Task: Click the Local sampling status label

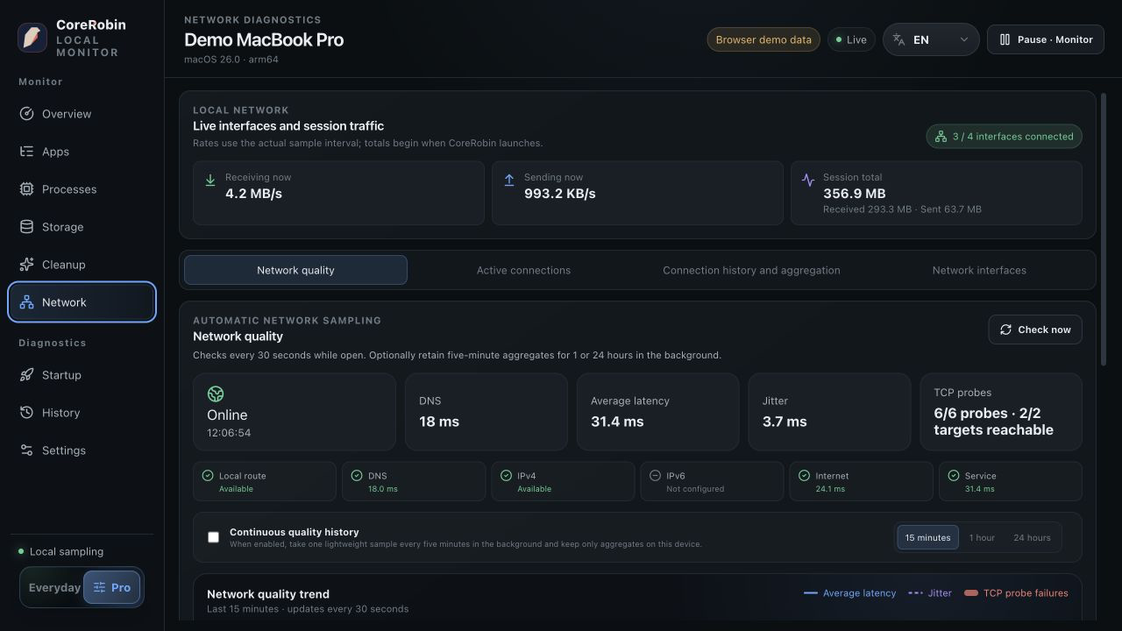Action: pos(67,551)
